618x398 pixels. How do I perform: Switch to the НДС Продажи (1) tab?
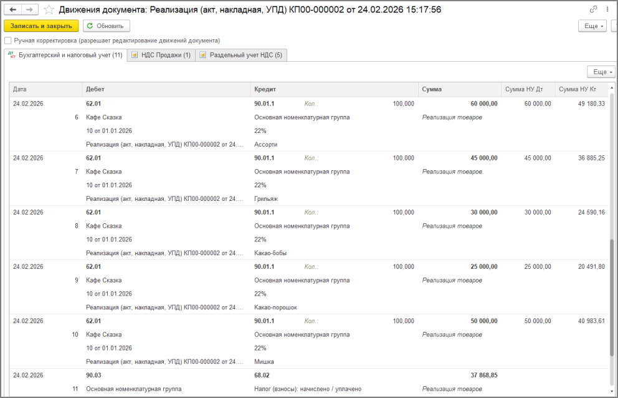pos(161,56)
